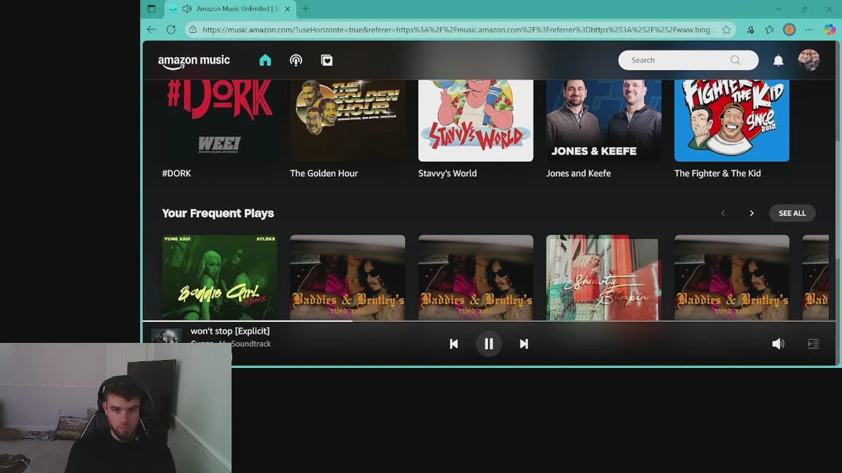This screenshot has height=473, width=842.
Task: Open Jones & Keefe podcast cover
Action: 603,120
